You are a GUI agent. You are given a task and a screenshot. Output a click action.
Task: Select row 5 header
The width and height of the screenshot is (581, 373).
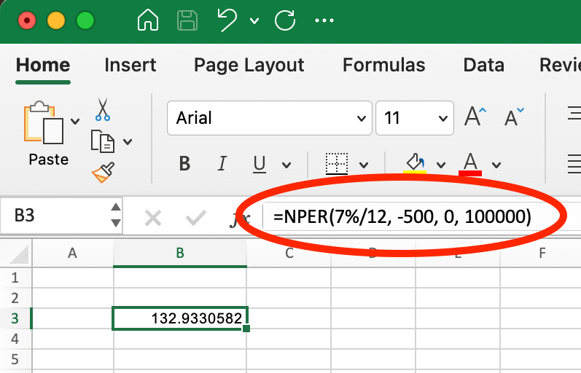point(15,359)
